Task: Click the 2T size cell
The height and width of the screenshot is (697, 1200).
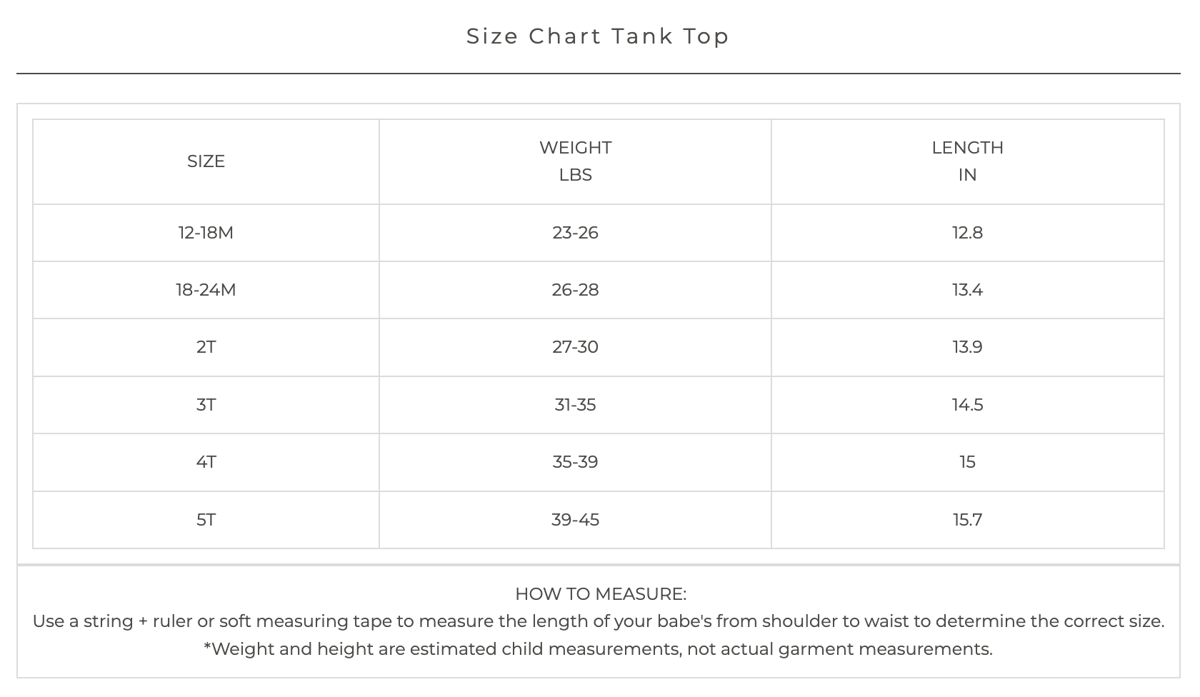Action: tap(206, 347)
